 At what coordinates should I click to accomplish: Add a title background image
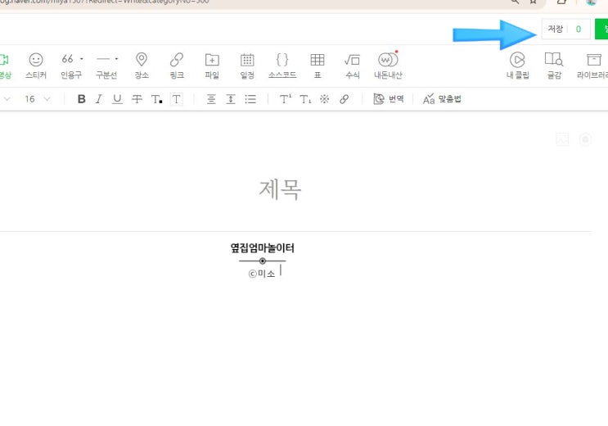[563, 139]
